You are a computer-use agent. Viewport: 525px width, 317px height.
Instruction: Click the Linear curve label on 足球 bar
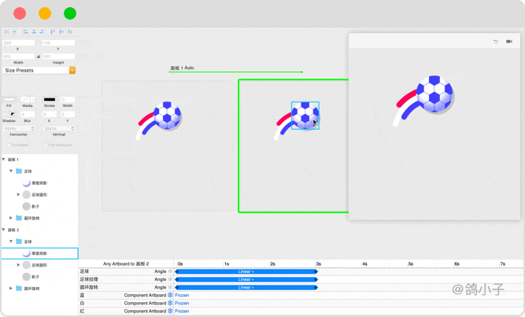[246, 271]
